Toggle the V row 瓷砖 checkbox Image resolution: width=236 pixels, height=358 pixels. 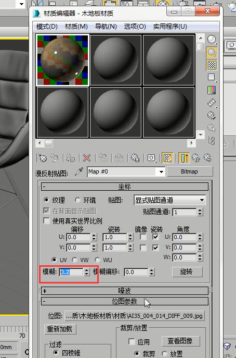[155, 248]
